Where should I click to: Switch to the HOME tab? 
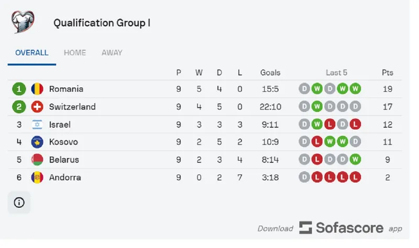click(75, 53)
